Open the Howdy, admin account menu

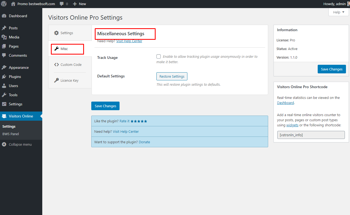(x=337, y=4)
